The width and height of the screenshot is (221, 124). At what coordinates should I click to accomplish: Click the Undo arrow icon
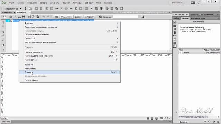[44, 17]
